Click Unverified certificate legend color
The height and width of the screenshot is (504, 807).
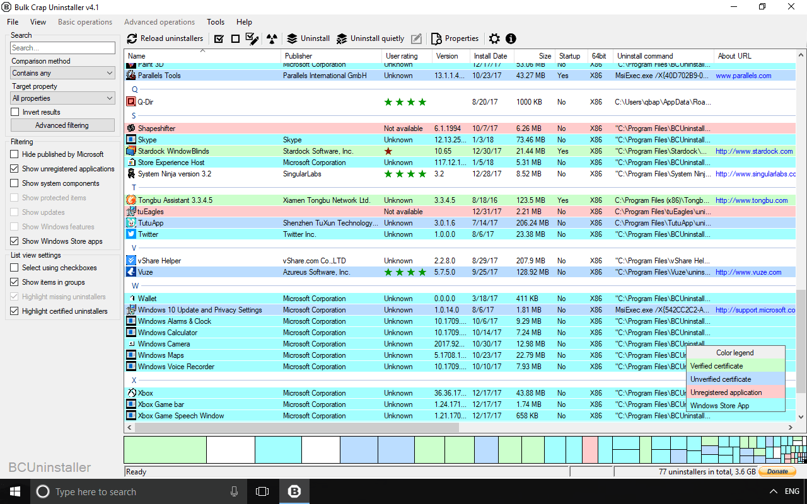(x=735, y=379)
